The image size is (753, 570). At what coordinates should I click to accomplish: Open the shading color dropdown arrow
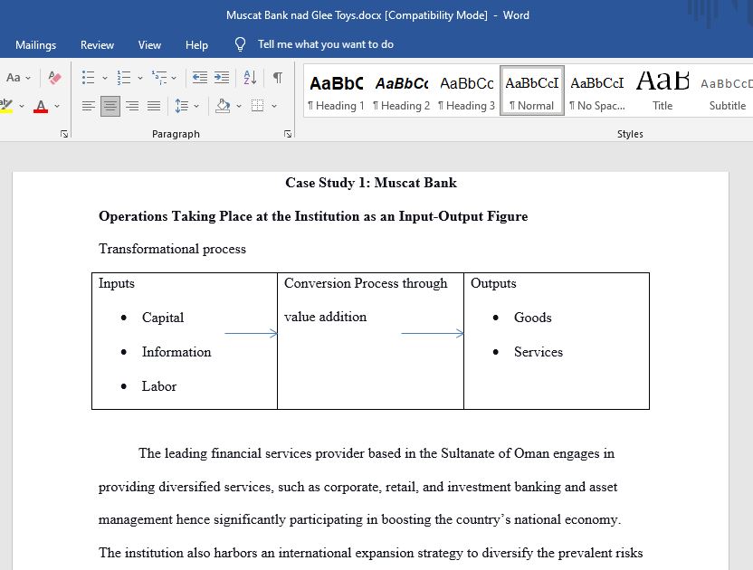[239, 106]
